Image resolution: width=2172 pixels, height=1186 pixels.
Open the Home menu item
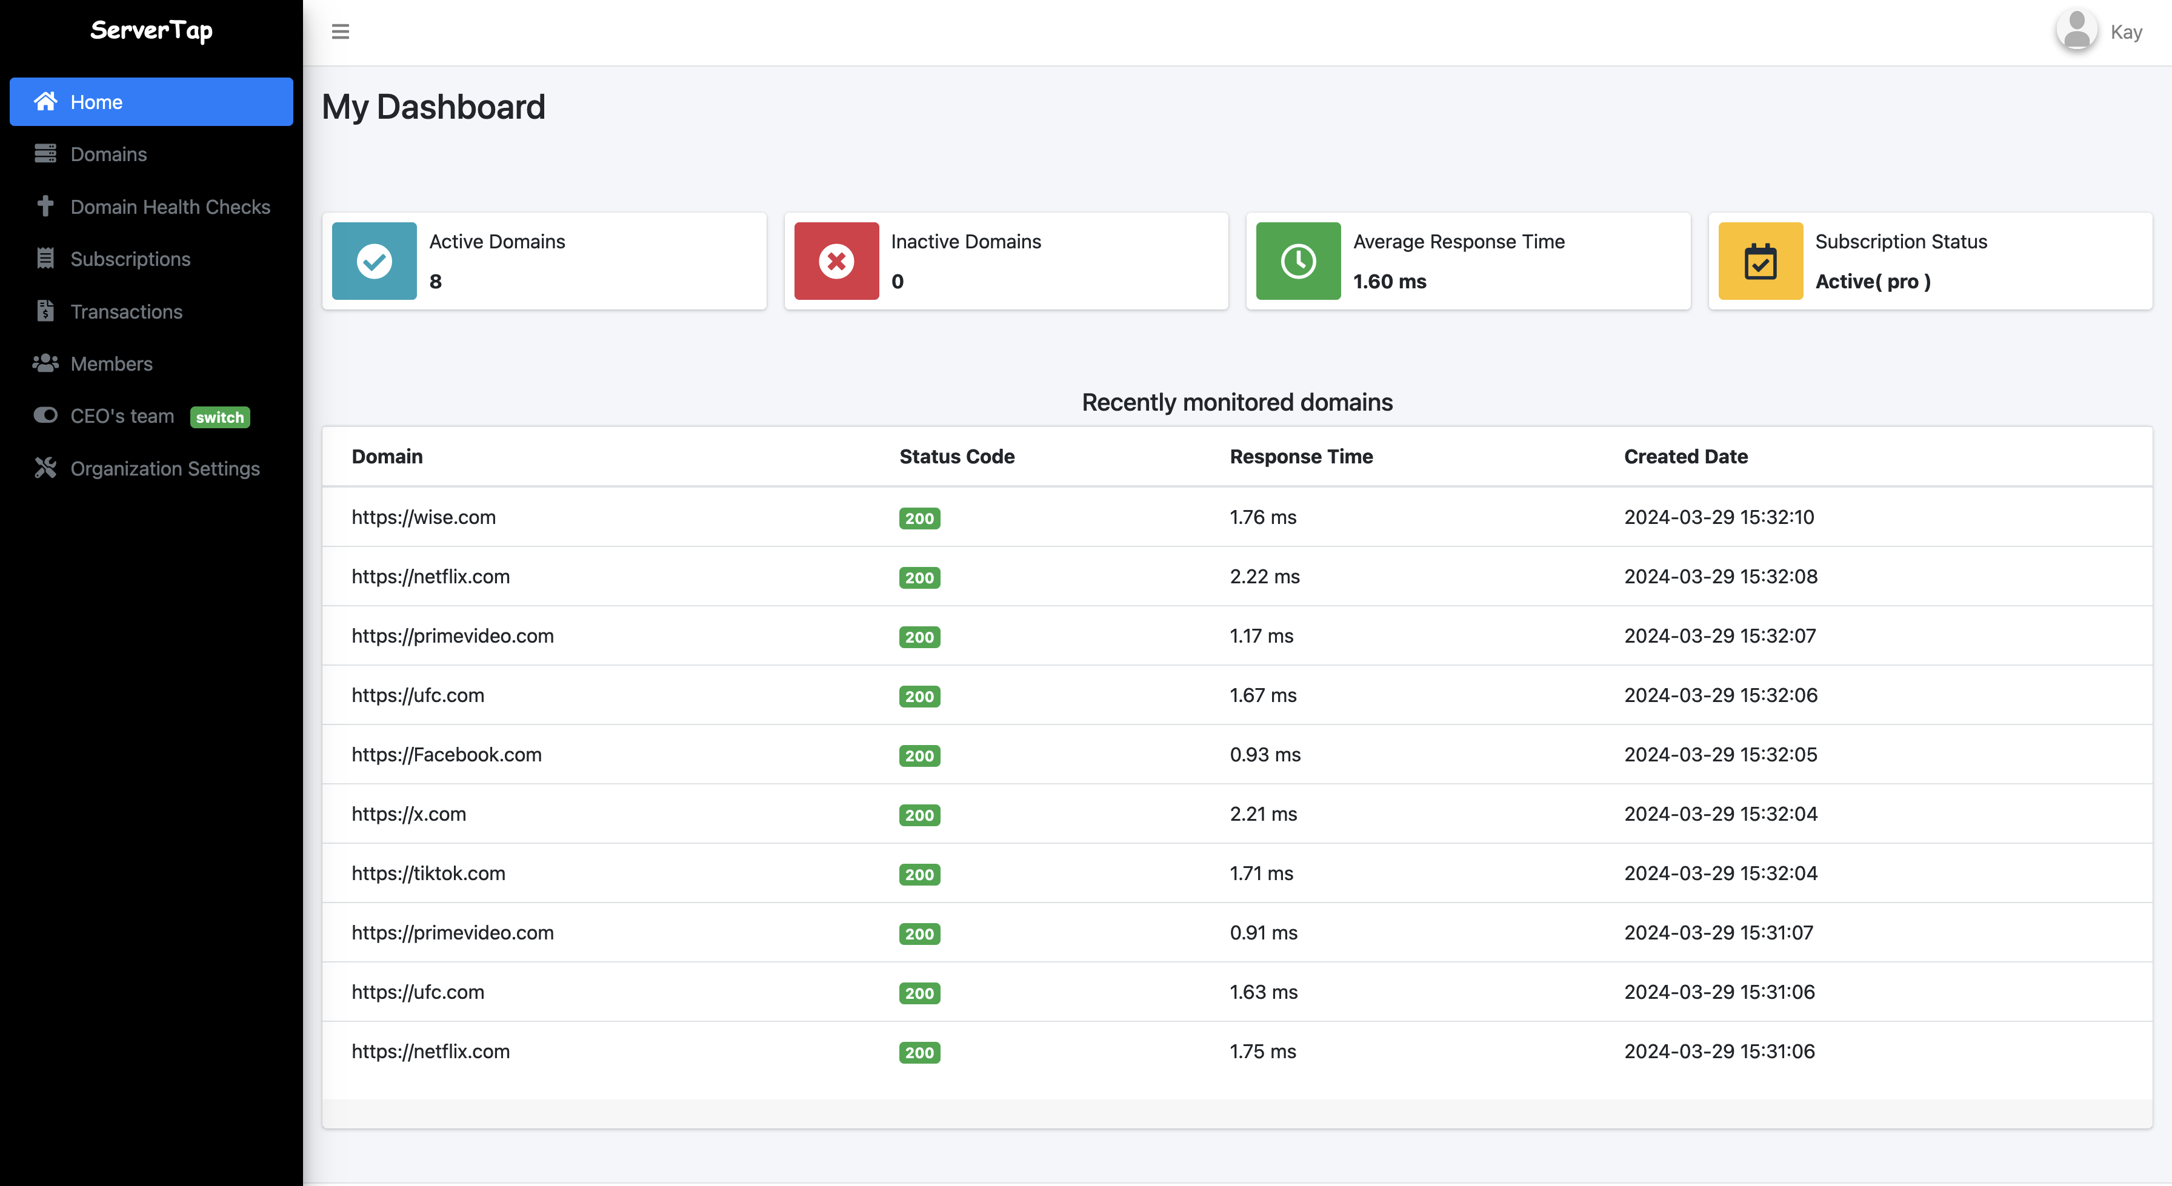[x=151, y=102]
